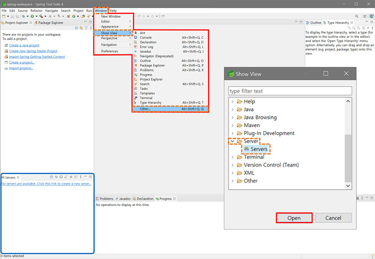Viewport: 375px width, 259px height.
Task: Open dropdown arrow beside Run icon
Action: 37,16
